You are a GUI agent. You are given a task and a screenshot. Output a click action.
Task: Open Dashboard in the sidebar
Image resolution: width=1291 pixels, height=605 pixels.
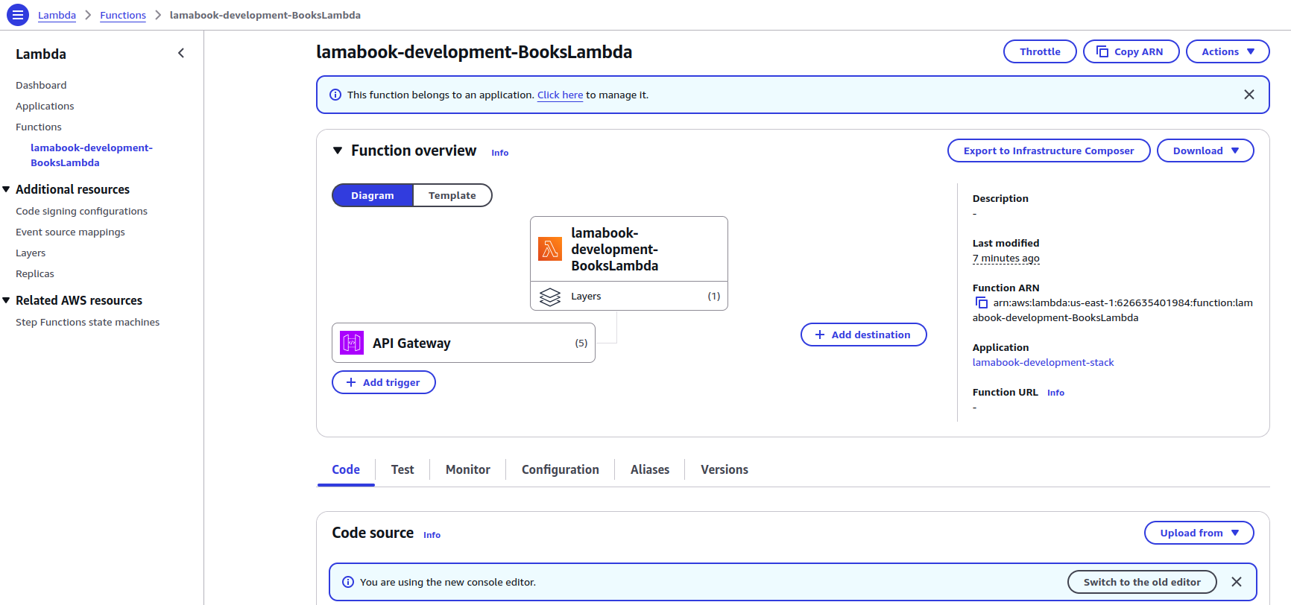tap(41, 85)
